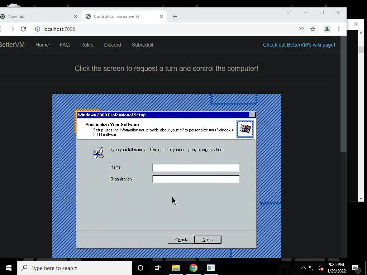Open muted volume tray icon
The height and width of the screenshot is (275, 367).
coord(321,268)
